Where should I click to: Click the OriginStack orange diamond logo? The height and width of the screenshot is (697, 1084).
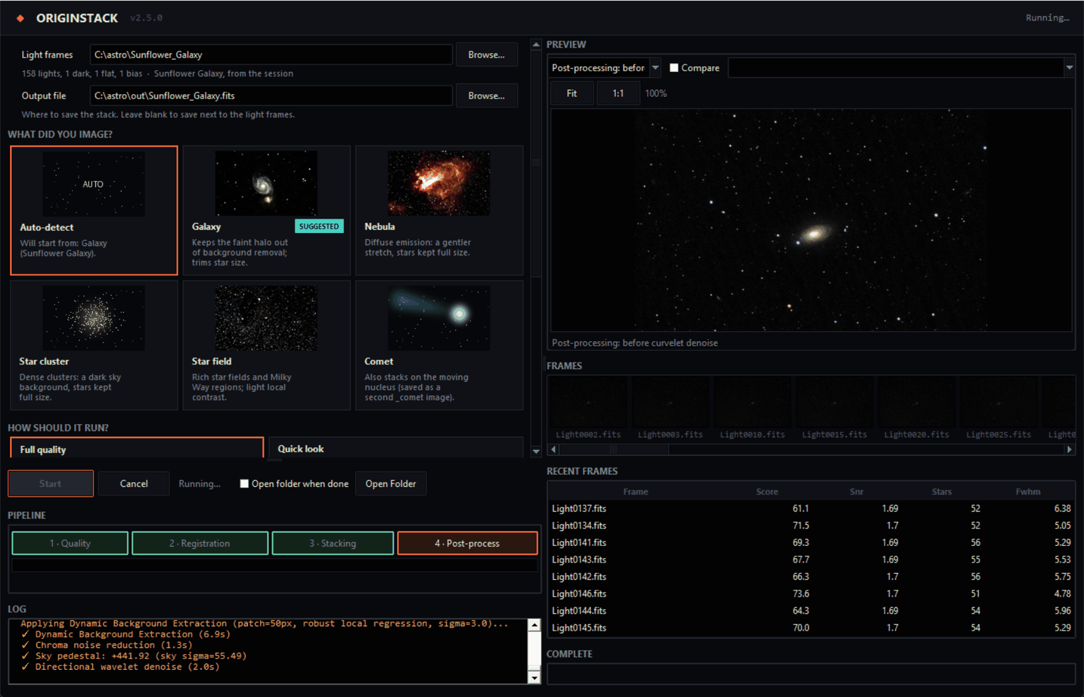(20, 18)
